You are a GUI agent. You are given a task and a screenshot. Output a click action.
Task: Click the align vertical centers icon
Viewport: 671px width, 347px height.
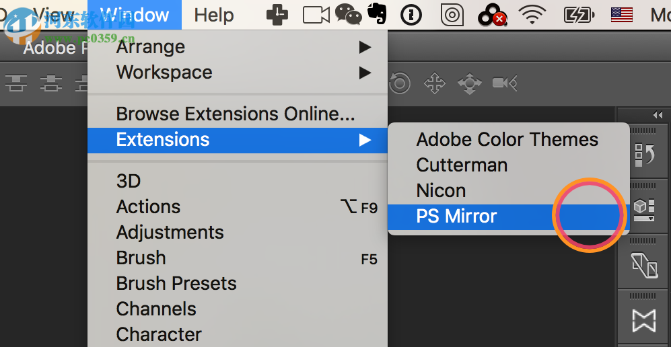pyautogui.click(x=51, y=83)
